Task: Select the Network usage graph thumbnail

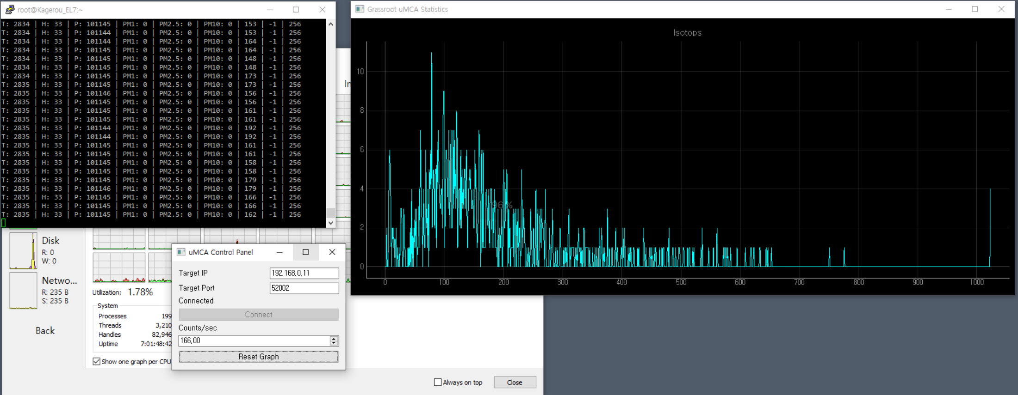Action: tap(23, 291)
